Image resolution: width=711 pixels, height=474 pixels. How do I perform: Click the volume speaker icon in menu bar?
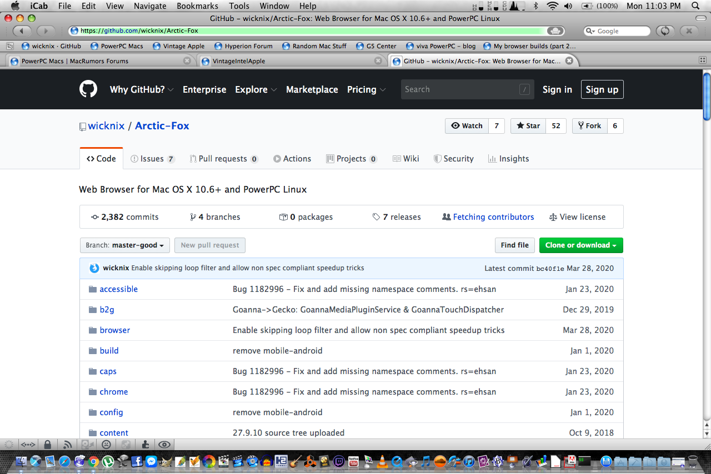tap(568, 6)
